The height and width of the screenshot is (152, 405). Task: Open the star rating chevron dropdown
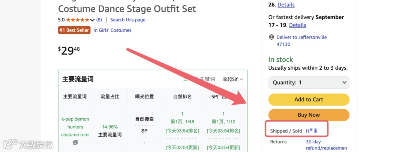(92, 20)
